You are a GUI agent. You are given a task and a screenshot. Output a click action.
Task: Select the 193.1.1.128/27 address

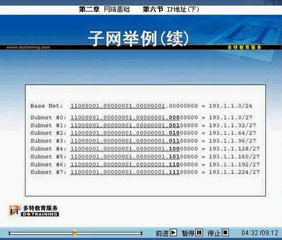pyautogui.click(x=234, y=149)
